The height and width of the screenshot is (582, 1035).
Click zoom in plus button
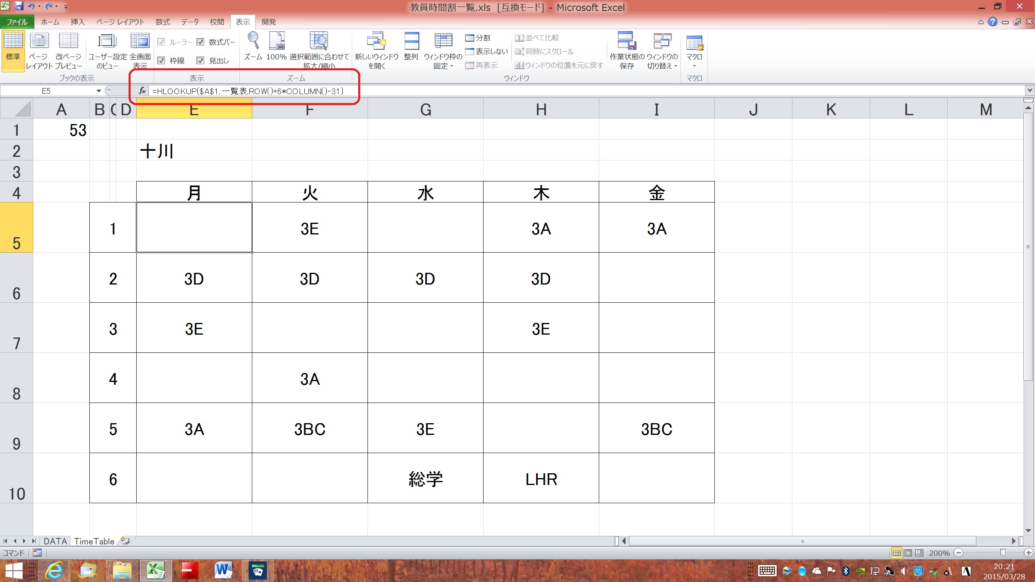pos(1029,552)
